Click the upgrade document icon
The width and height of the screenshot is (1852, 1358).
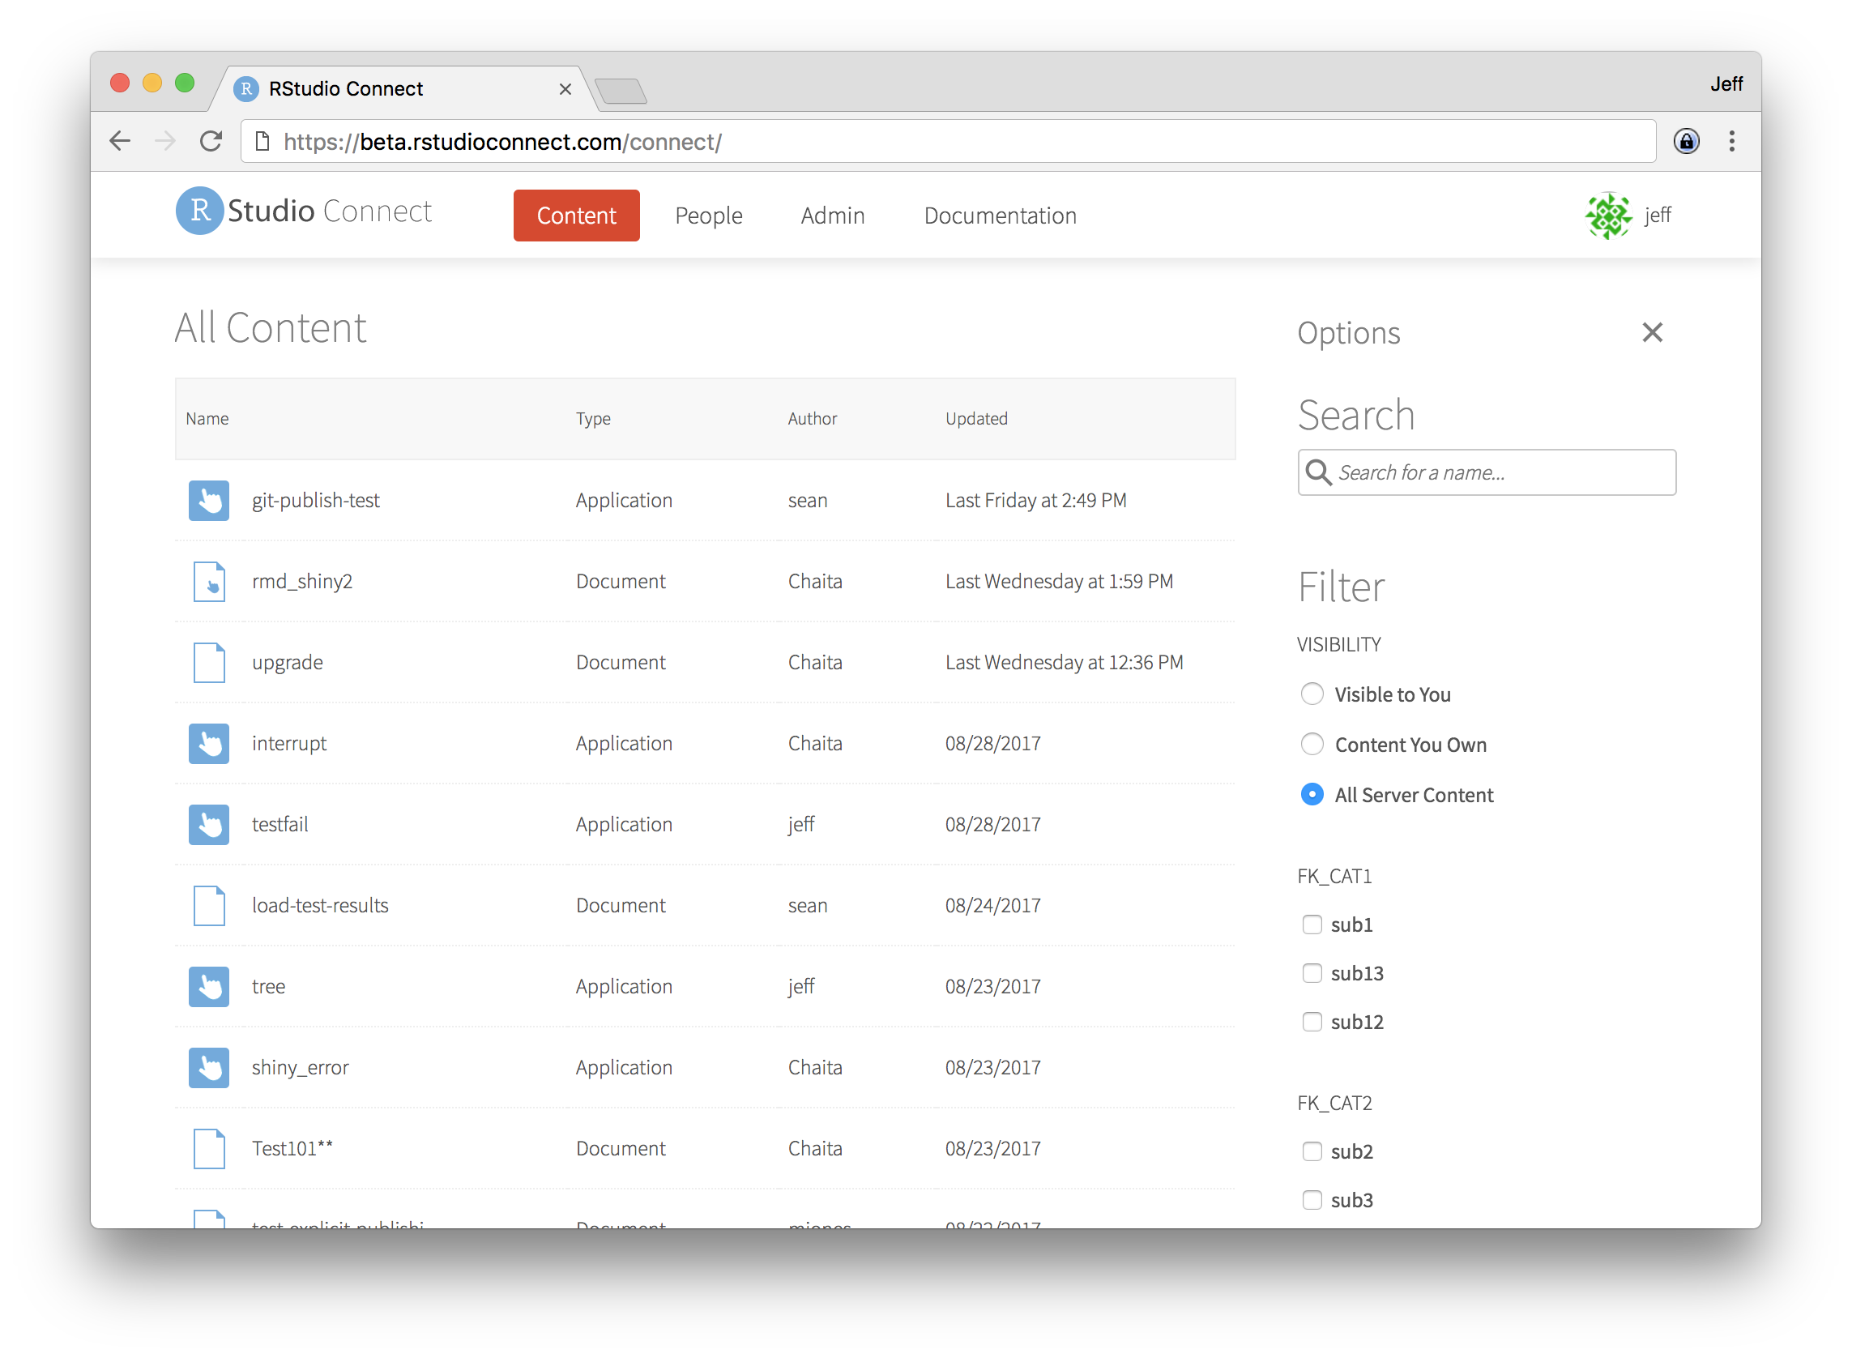click(x=209, y=663)
